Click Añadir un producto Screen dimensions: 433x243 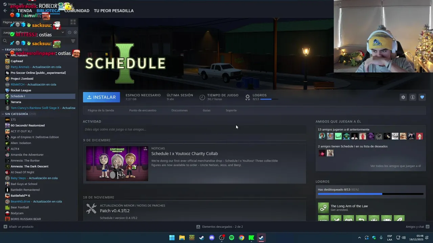click(x=18, y=227)
